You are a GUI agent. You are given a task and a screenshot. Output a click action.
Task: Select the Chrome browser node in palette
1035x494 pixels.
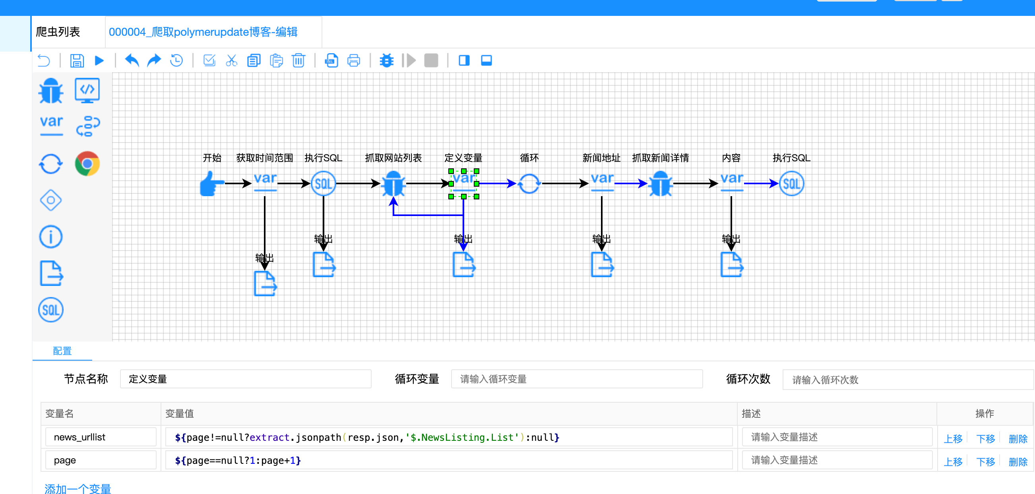click(x=87, y=164)
